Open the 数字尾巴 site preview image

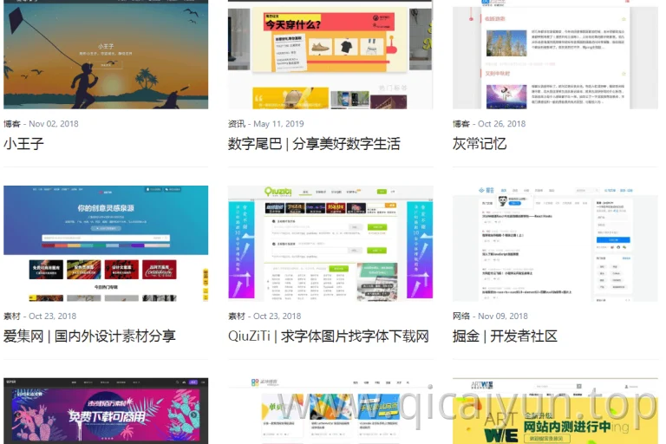330,55
